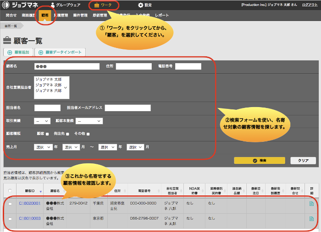Click the 東京都 cell
This screenshot has width=321, height=232.
[98, 218]
